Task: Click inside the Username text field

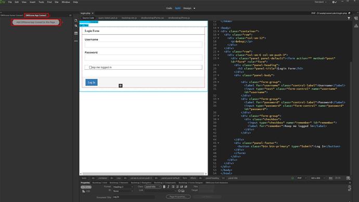Action: (x=143, y=45)
